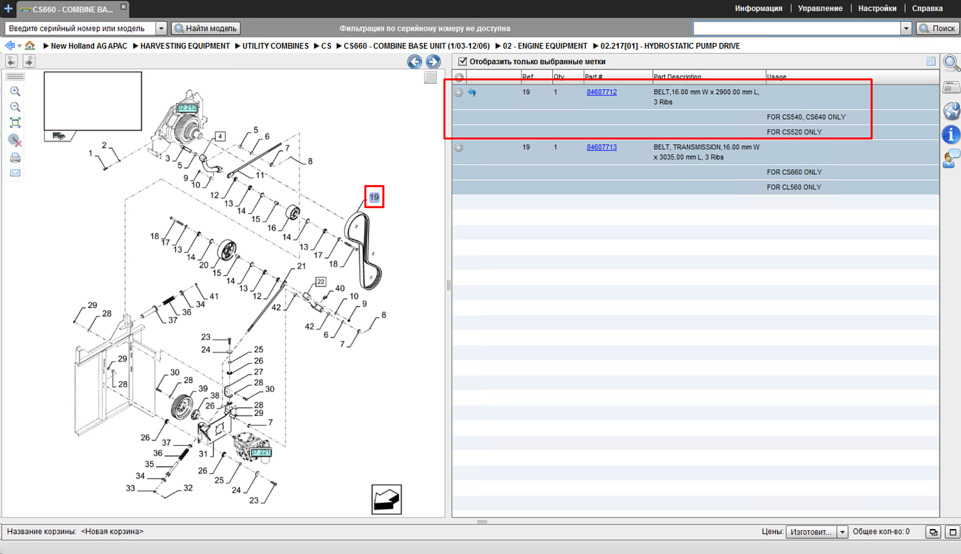Clear selected callouts on the diagram
The image size is (961, 554).
[x=15, y=140]
